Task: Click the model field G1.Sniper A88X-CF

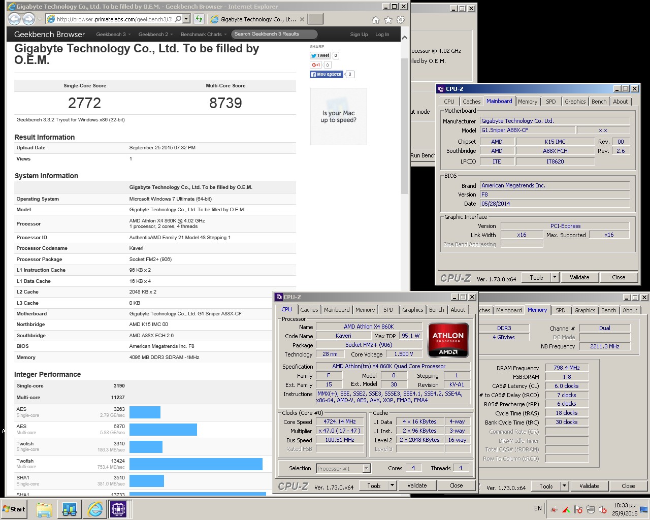Action: tap(527, 130)
